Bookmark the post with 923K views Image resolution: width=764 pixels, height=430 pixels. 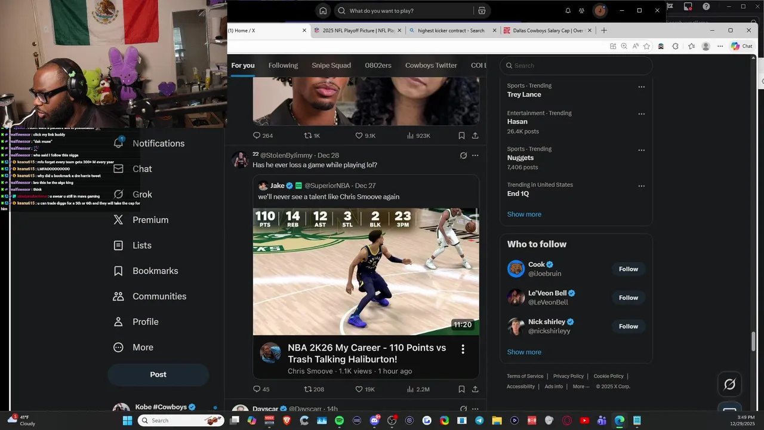461,136
